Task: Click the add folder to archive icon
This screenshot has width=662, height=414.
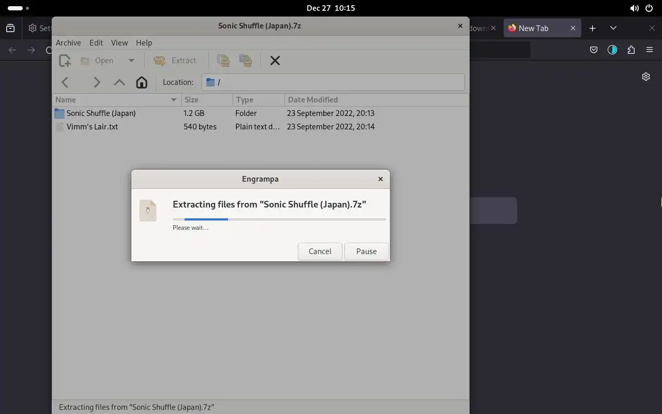Action: click(x=246, y=61)
